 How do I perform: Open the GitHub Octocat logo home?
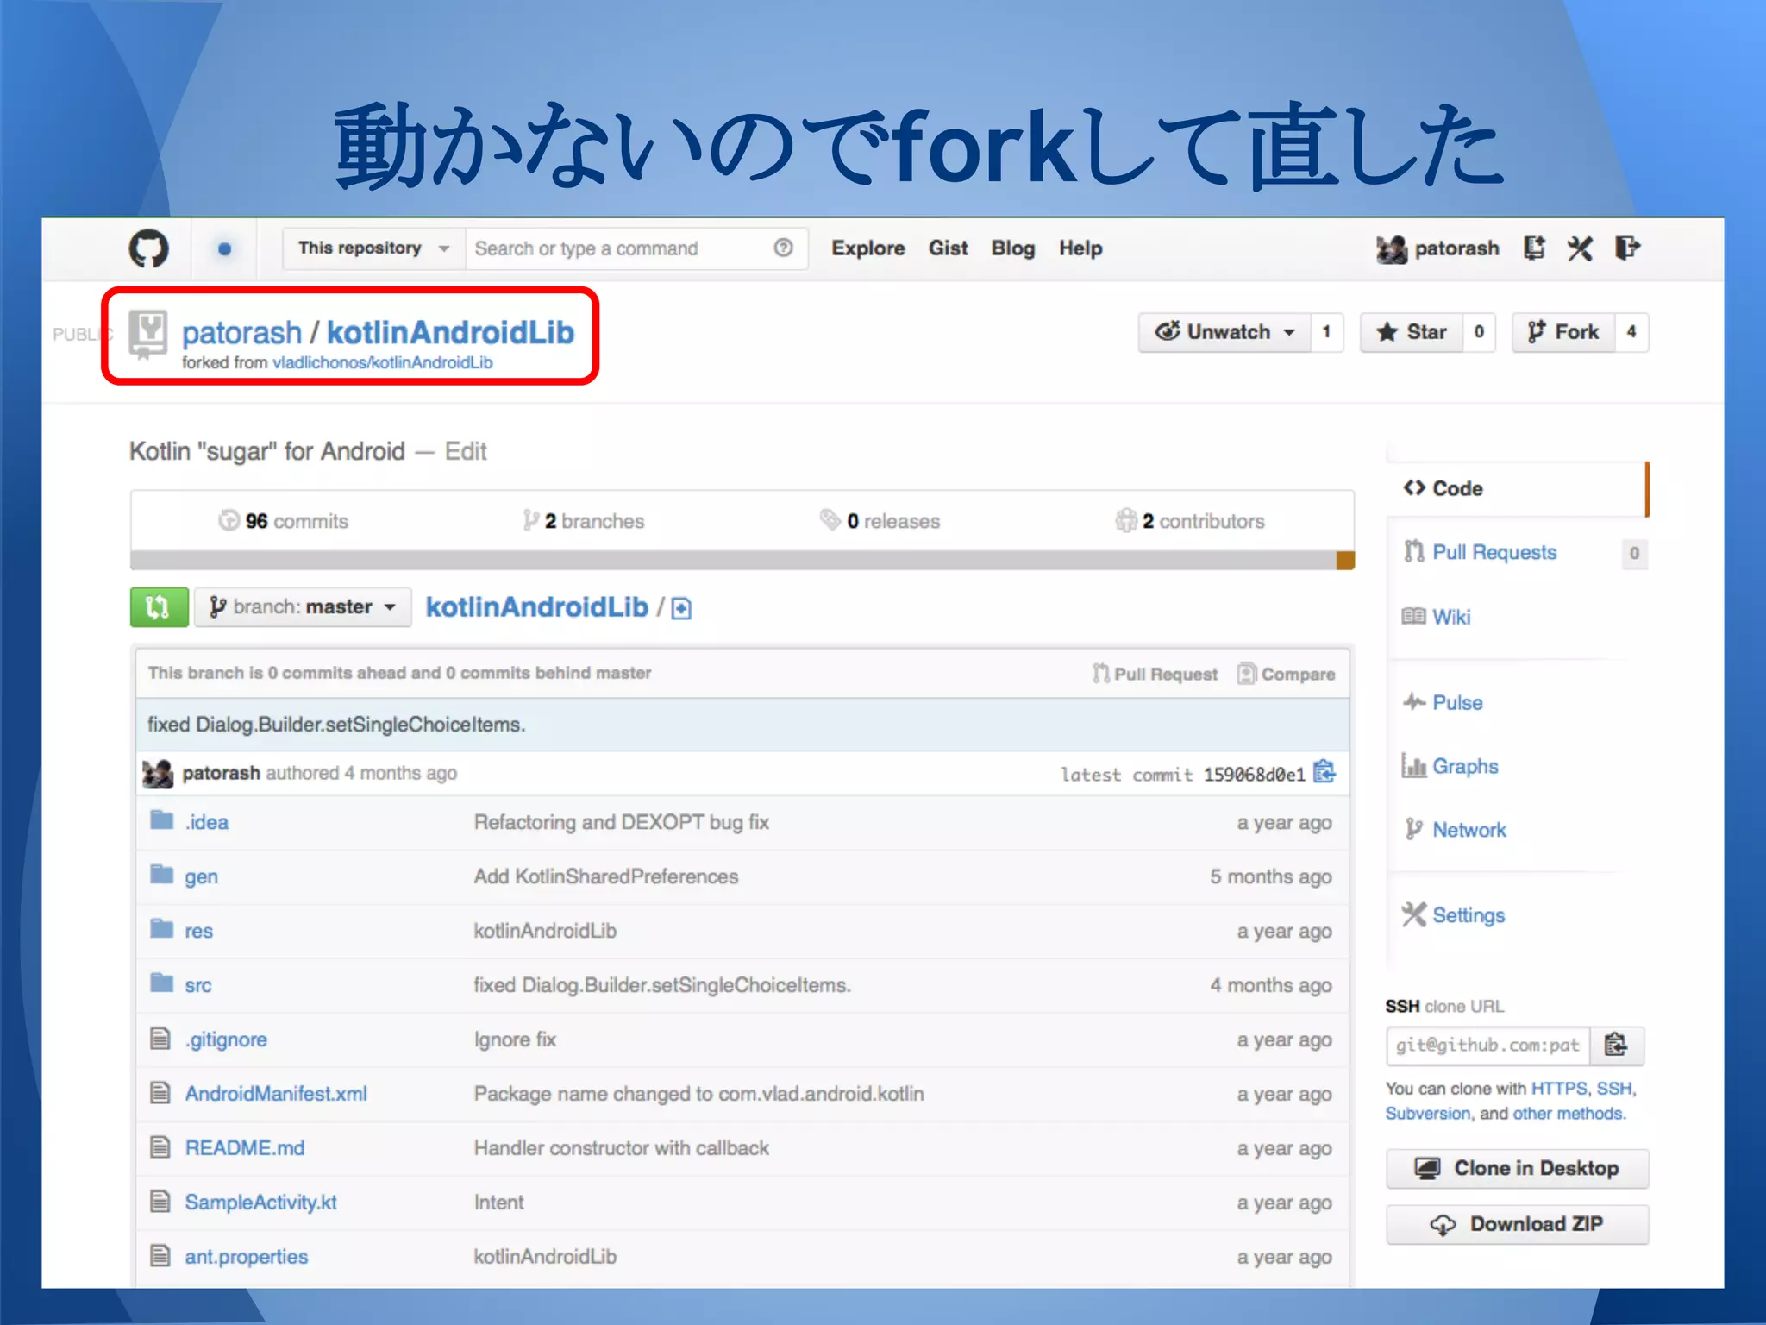point(148,248)
